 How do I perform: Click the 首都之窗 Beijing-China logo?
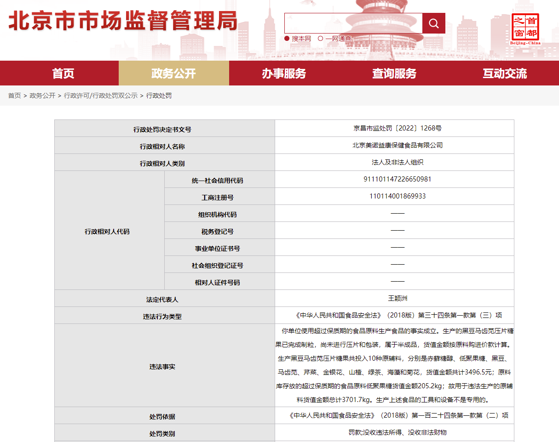pyautogui.click(x=525, y=28)
